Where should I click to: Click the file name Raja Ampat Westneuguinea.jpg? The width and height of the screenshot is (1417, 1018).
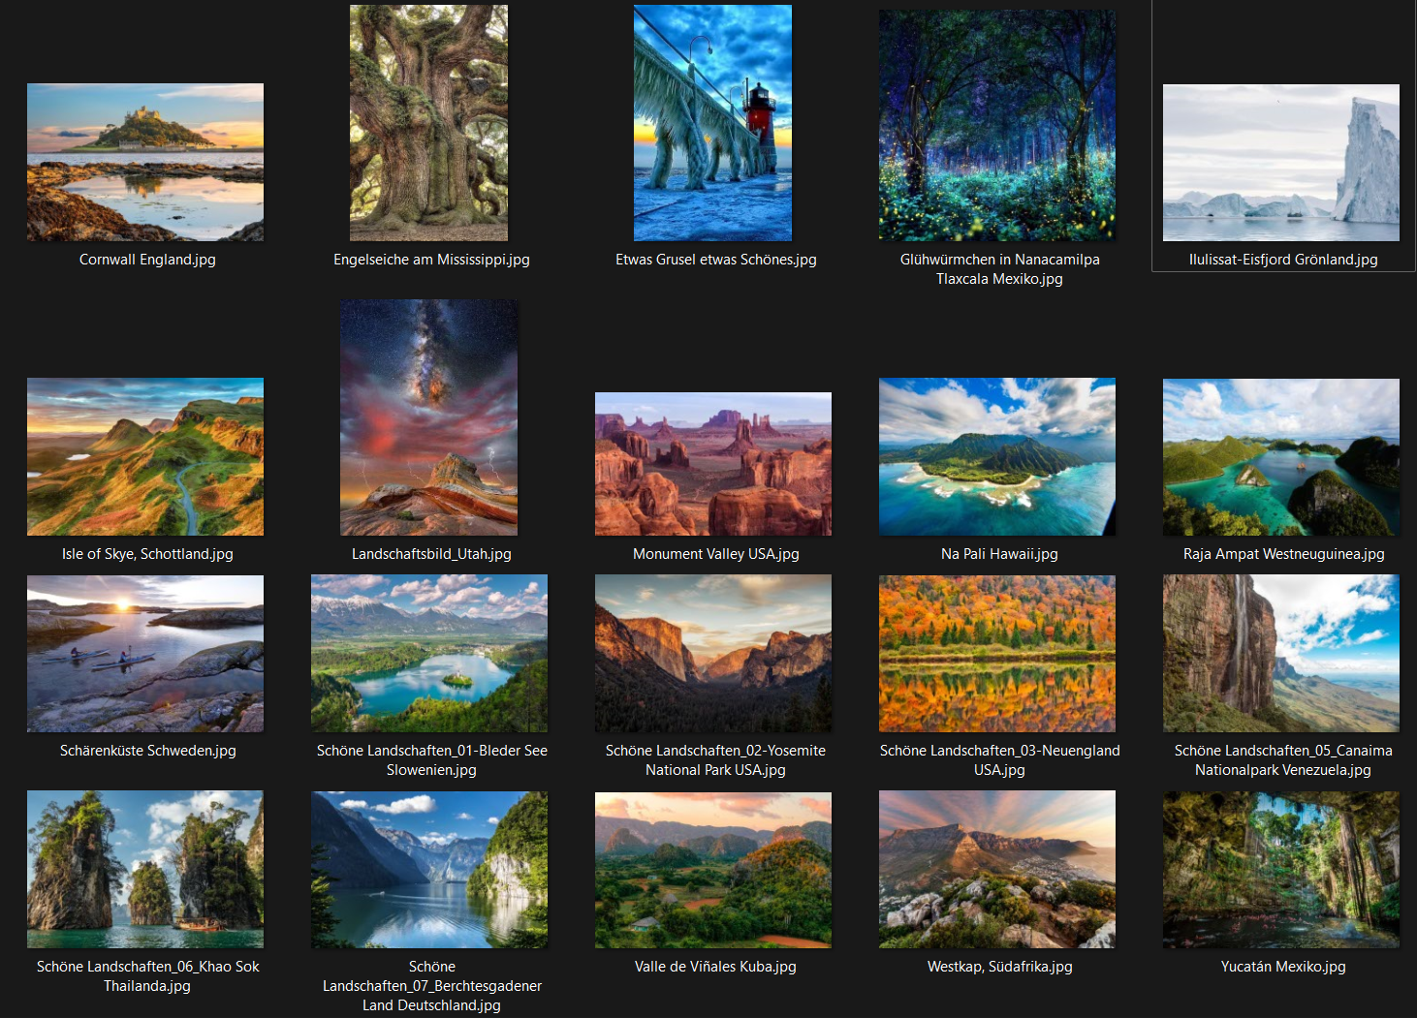1283,554
